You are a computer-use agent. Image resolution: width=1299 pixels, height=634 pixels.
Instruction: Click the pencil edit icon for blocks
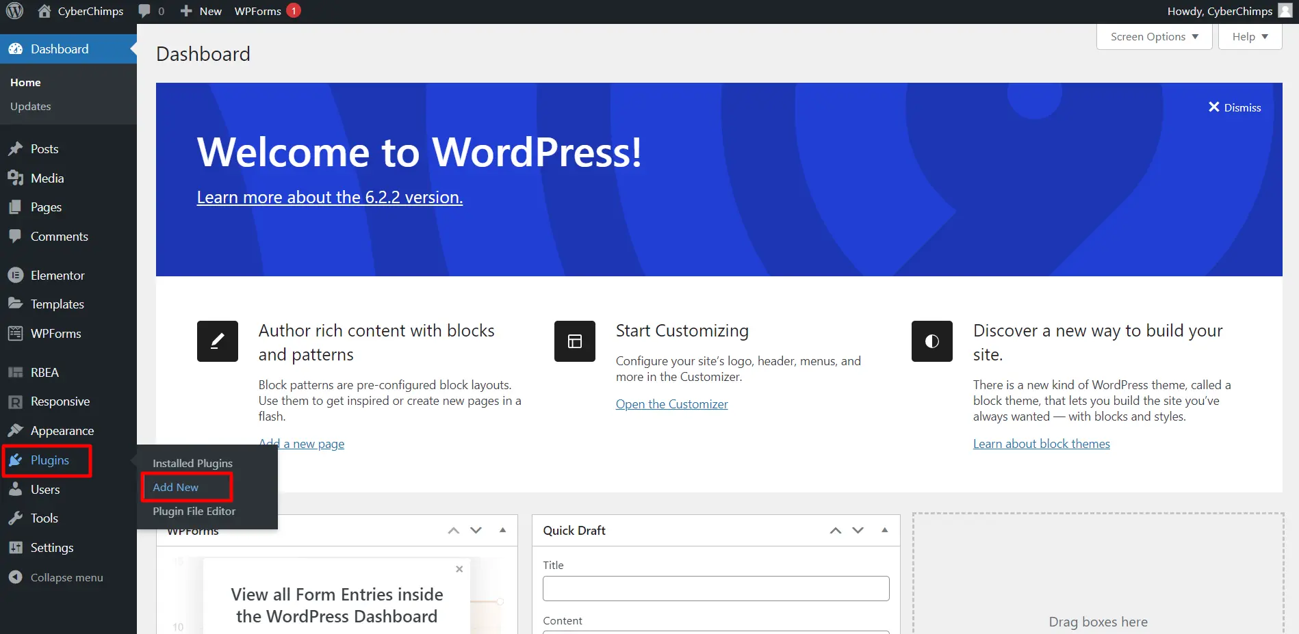tap(218, 341)
